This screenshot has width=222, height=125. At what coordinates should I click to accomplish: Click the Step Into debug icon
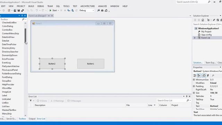tap(69, 10)
